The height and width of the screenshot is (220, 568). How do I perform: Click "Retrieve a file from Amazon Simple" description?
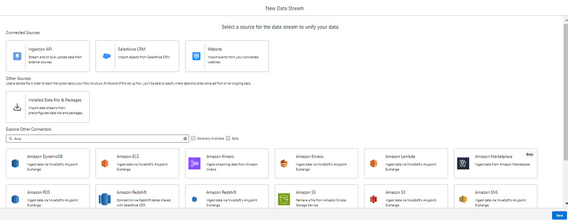point(320,202)
